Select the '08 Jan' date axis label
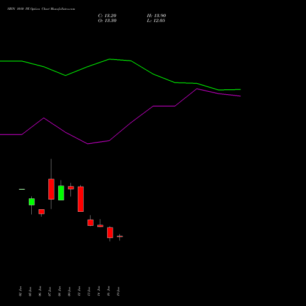 [x=59, y=291]
